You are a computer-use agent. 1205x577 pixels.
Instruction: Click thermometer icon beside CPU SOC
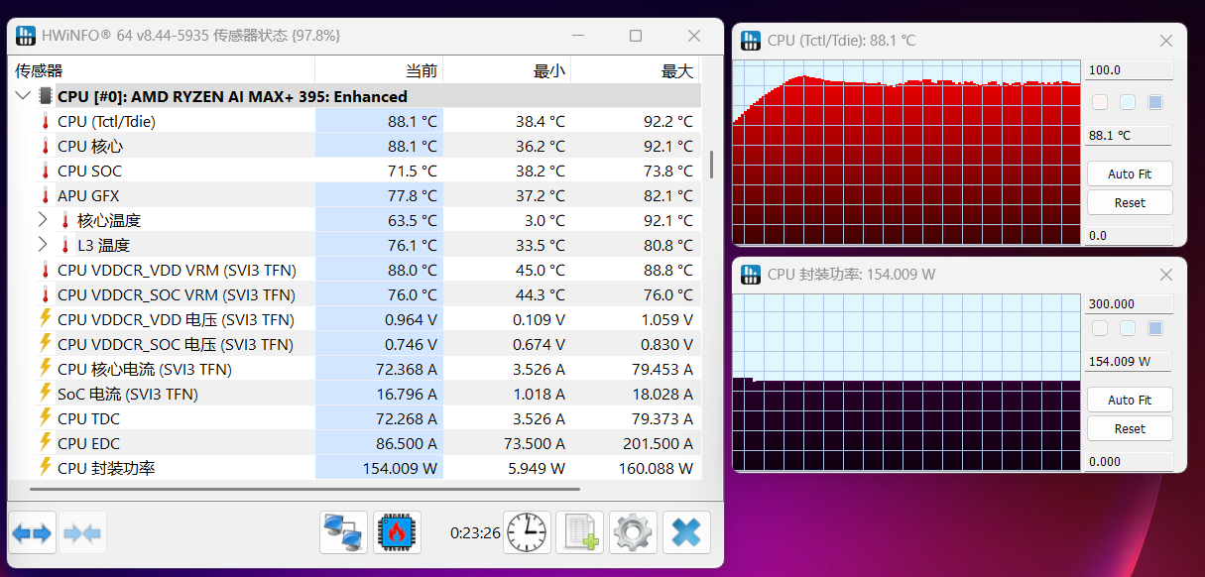point(45,171)
